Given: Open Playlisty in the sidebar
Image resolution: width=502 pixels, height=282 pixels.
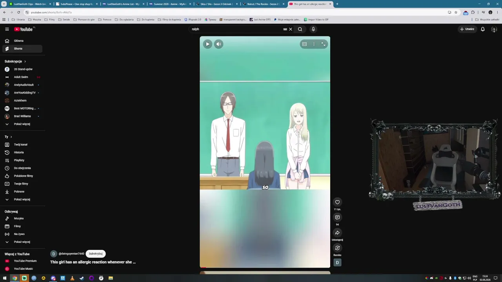Looking at the screenshot, I should point(22,160).
